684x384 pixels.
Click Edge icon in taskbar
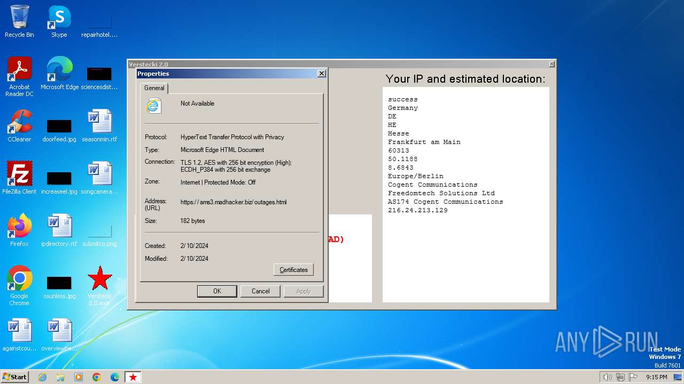(x=115, y=377)
